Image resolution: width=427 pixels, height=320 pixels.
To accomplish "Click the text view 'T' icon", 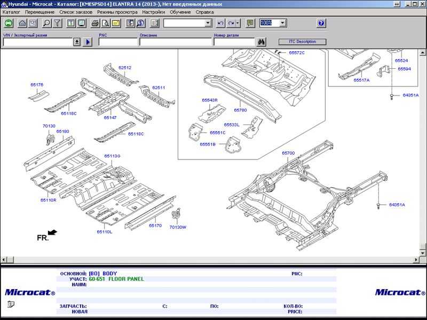I will tap(71, 23).
